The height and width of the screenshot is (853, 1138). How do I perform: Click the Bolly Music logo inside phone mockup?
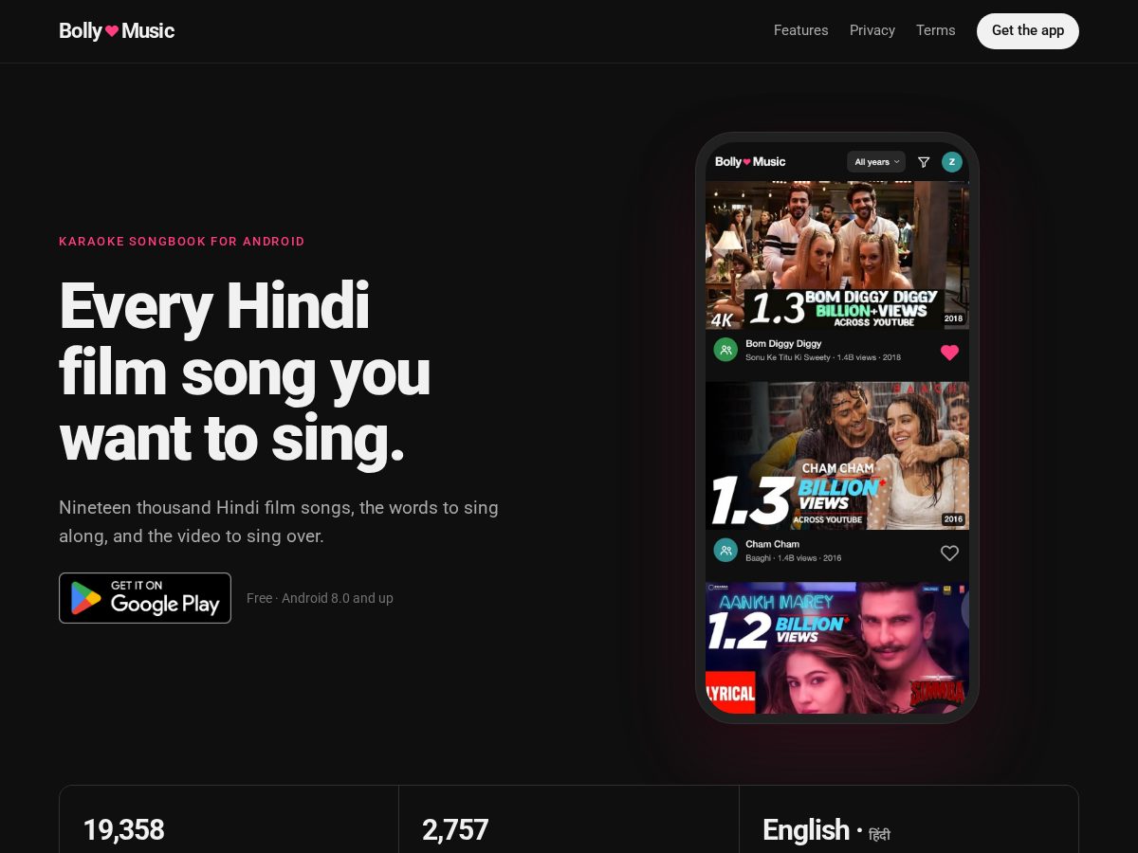[750, 162]
